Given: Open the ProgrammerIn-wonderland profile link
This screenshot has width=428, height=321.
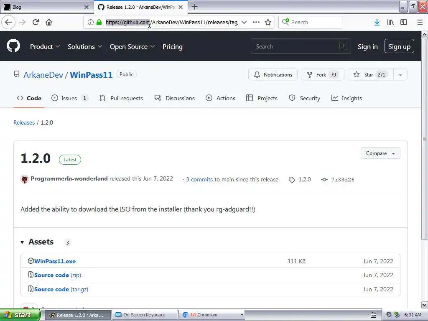Looking at the screenshot, I should click(x=69, y=179).
